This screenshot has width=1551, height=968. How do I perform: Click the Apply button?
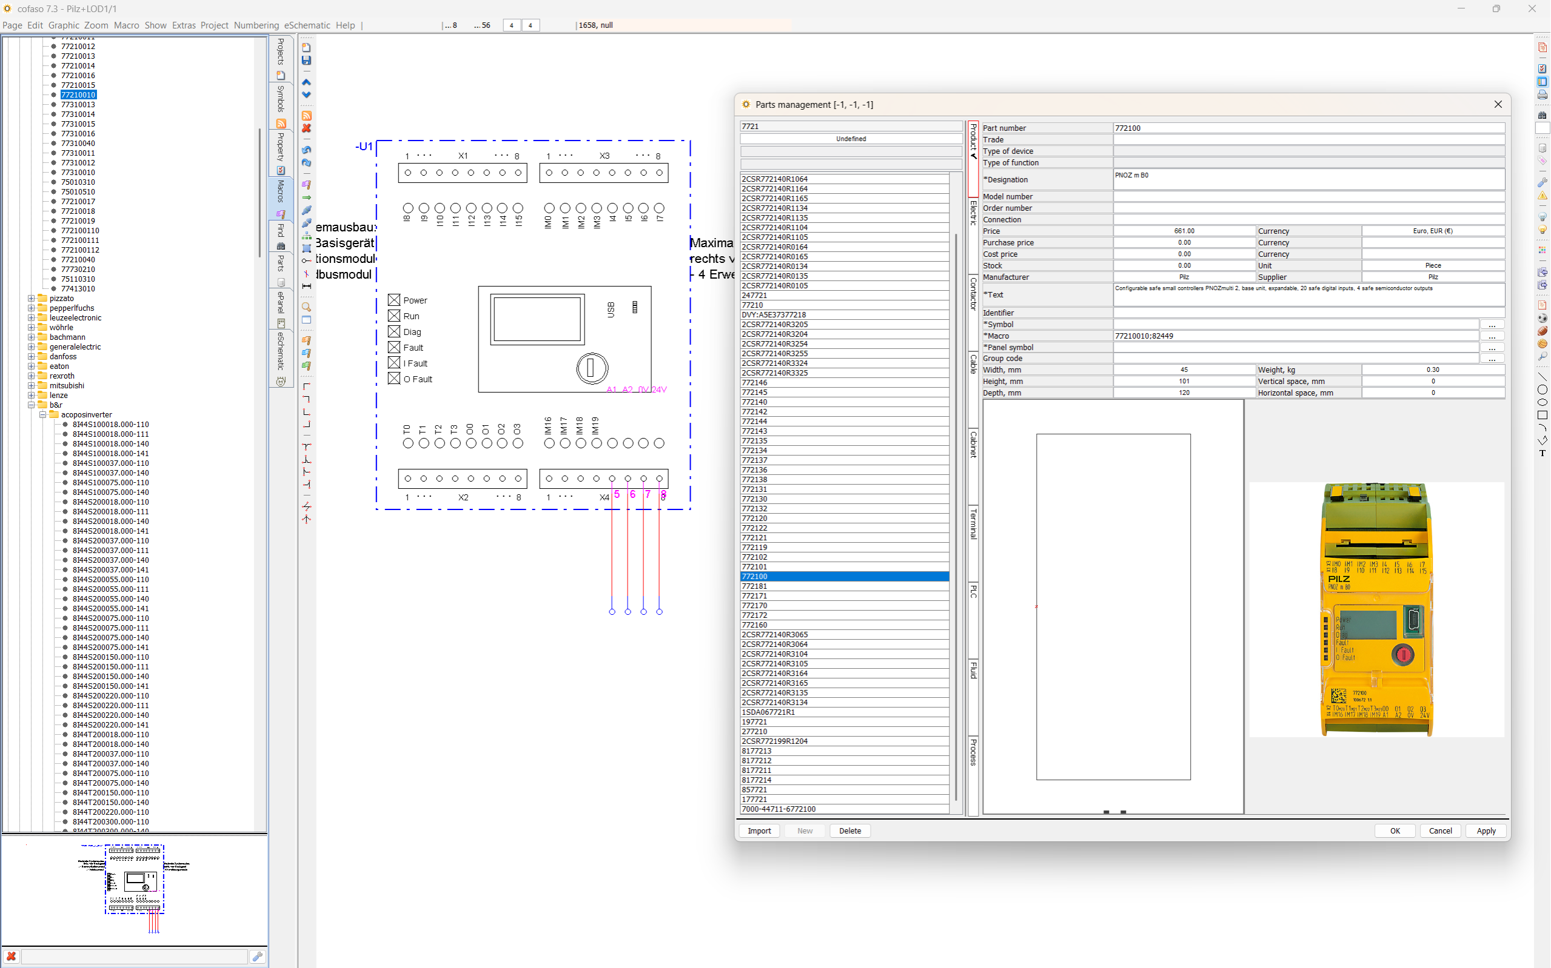1486,830
